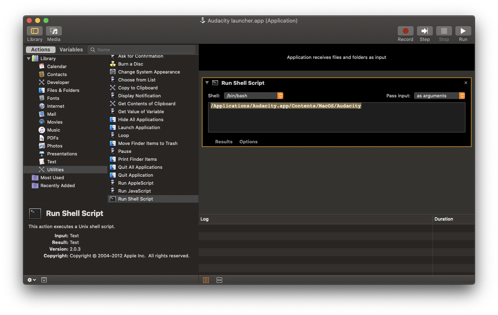Open the Media browser button
This screenshot has height=315, width=498.
pyautogui.click(x=53, y=31)
